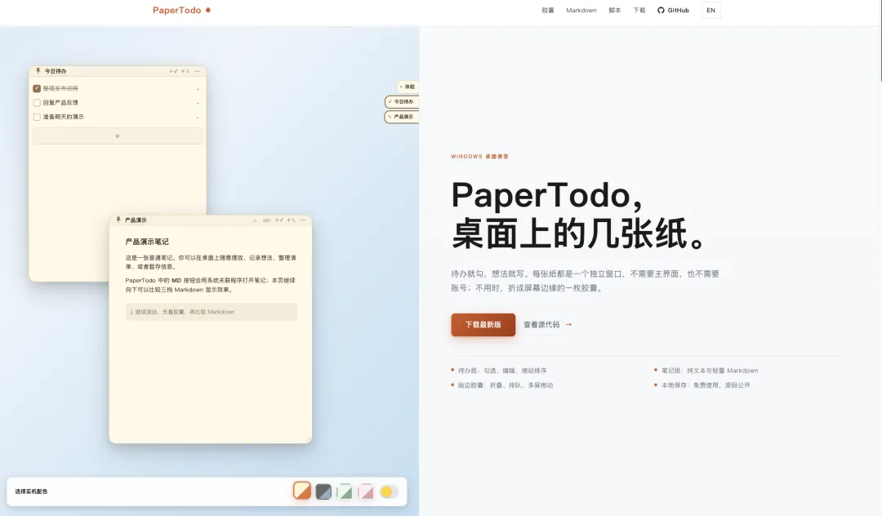The width and height of the screenshot is (882, 516).
Task: Click the 产品演示 note title text
Action: tap(136, 220)
